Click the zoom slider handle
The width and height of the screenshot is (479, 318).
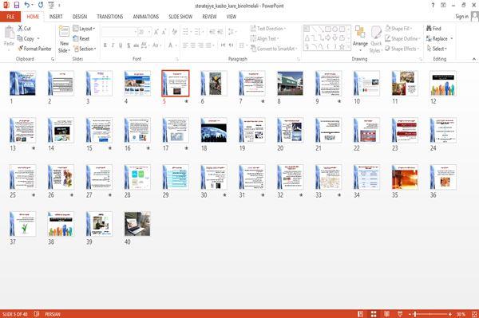pyautogui.click(x=415, y=314)
